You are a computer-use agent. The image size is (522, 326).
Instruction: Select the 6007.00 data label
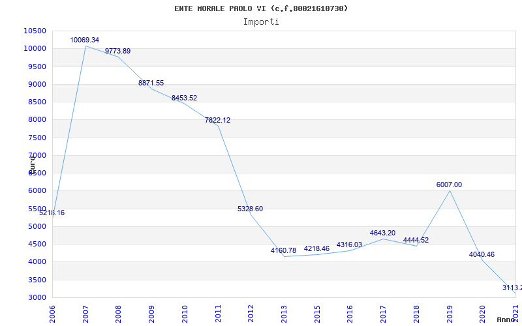coord(449,185)
